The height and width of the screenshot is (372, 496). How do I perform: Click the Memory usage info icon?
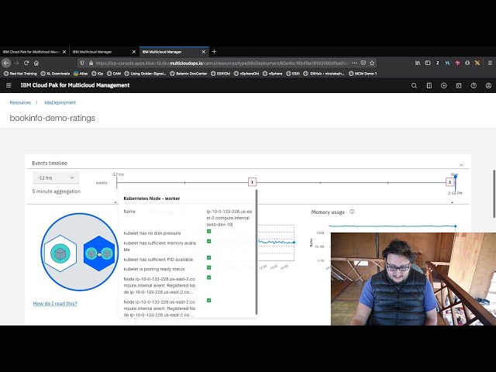coord(352,212)
